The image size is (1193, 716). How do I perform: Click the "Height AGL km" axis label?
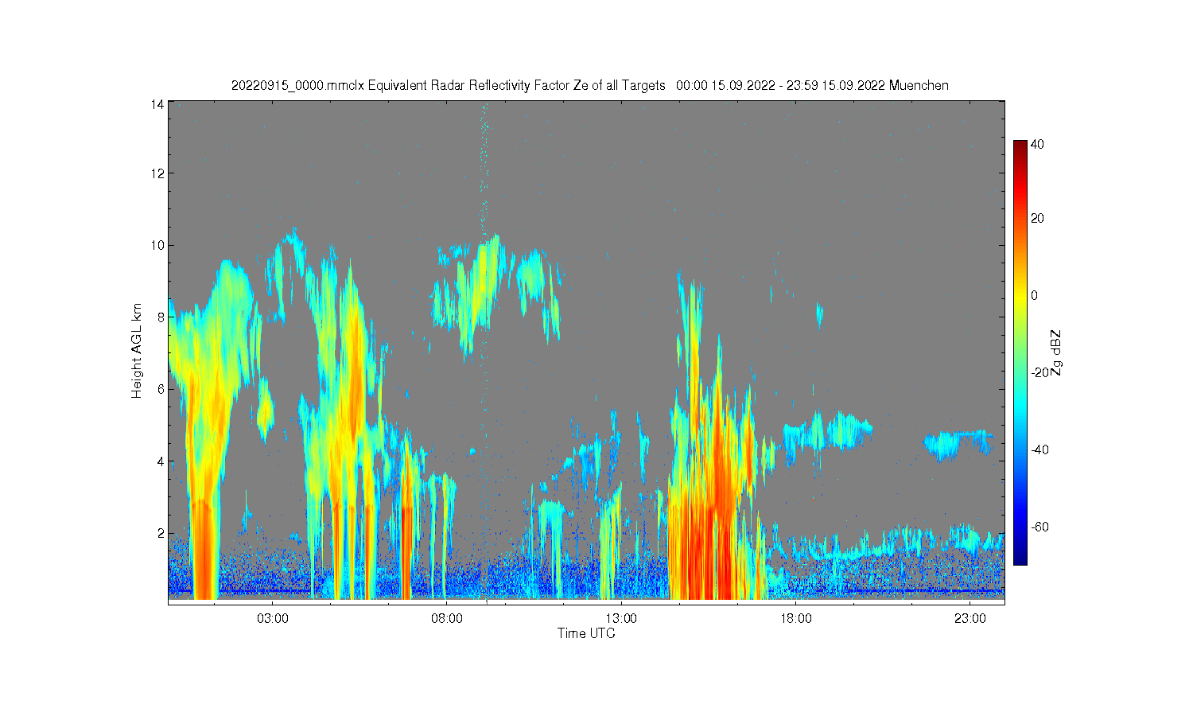[x=137, y=351]
